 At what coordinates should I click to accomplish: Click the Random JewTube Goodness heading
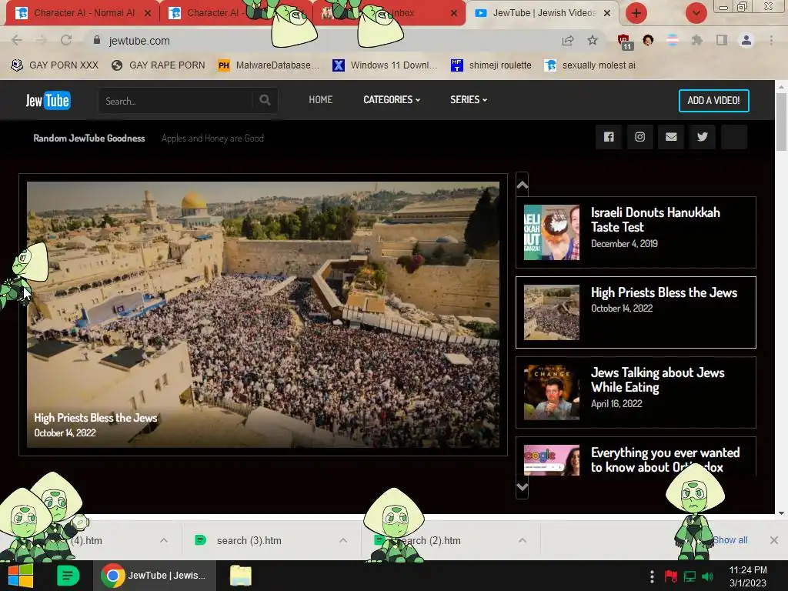coord(89,139)
